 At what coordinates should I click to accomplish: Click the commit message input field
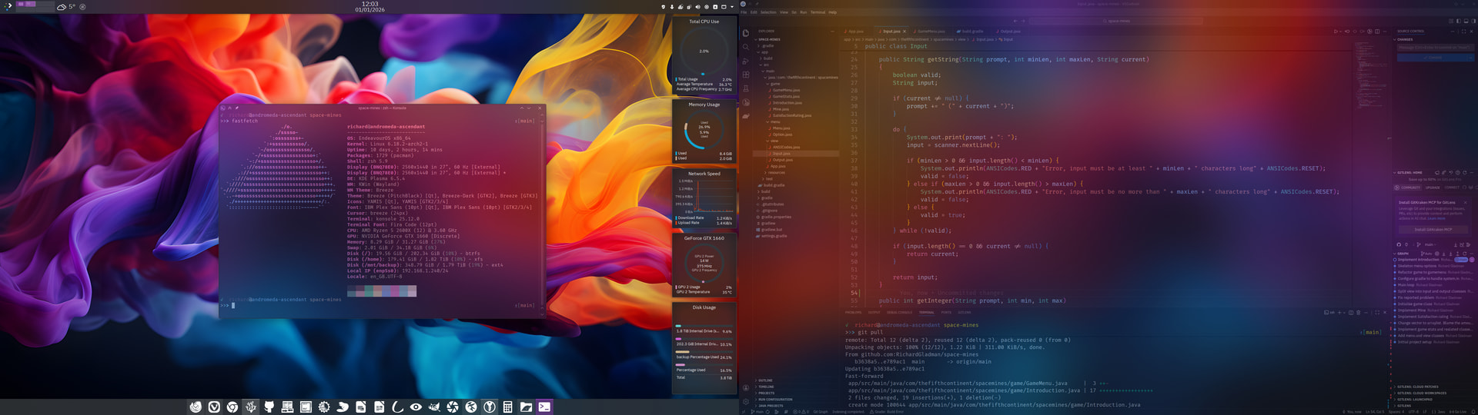1432,48
